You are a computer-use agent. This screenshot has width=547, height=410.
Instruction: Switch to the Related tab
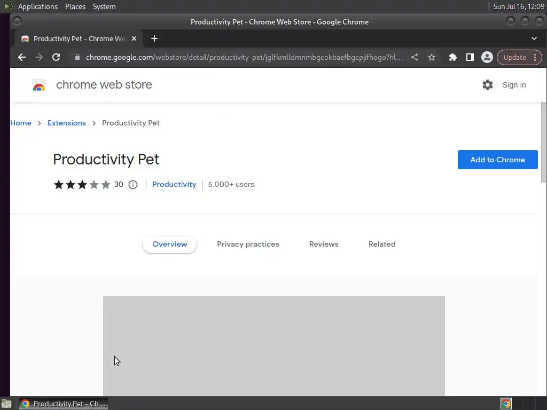382,245
